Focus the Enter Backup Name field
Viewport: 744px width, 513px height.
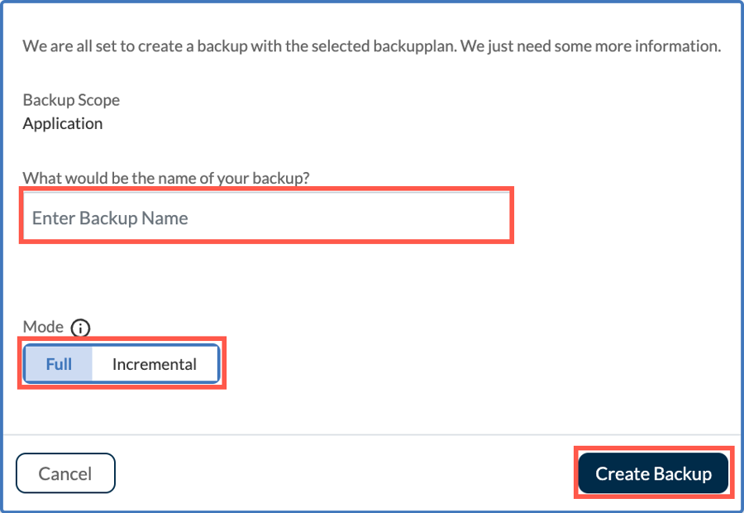pyautogui.click(x=266, y=218)
